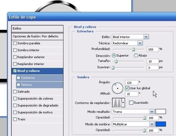Open the Modo de sombra Multiplicar dropdown
Image resolution: width=176 pixels, height=136 pixels.
click(x=133, y=124)
